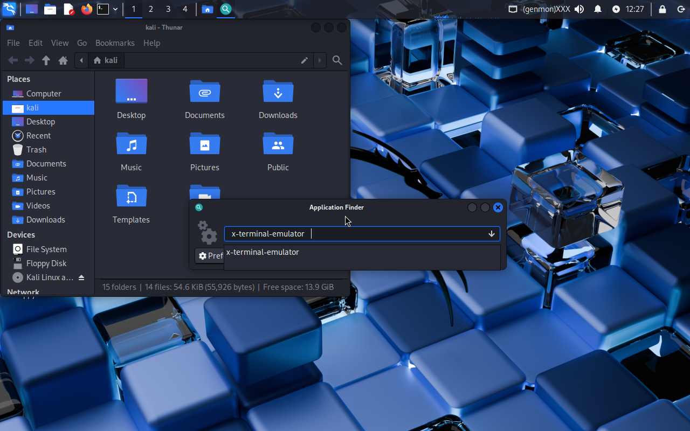Select Documents in the Places sidebar

(49, 164)
